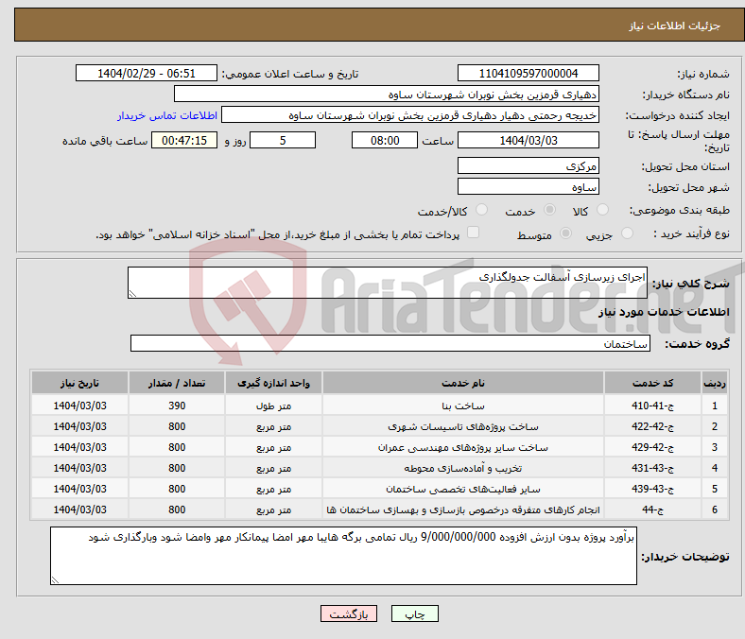Click the date 1404/03/03 in row 6
This screenshot has height=639, width=745.
79,509
